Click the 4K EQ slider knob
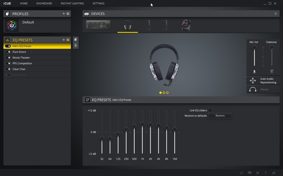The width and height of the screenshot is (283, 176). [158, 125]
